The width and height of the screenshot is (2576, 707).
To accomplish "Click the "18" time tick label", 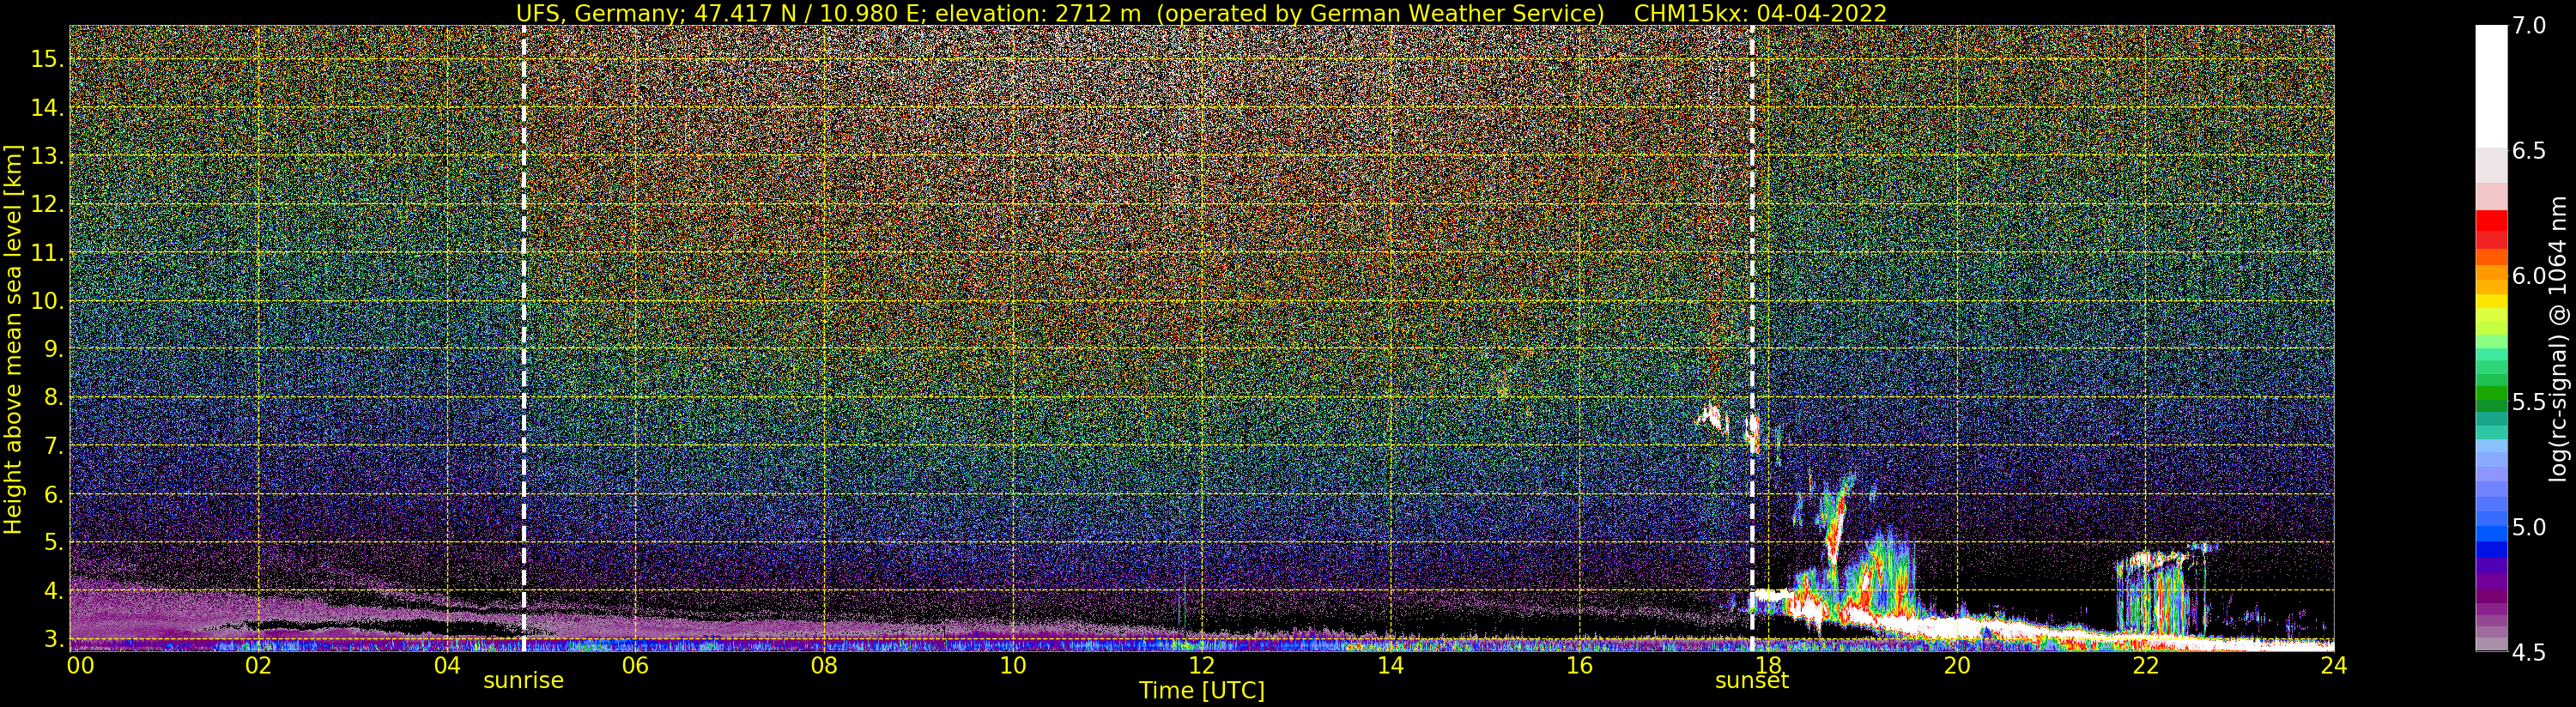I will click(1767, 666).
